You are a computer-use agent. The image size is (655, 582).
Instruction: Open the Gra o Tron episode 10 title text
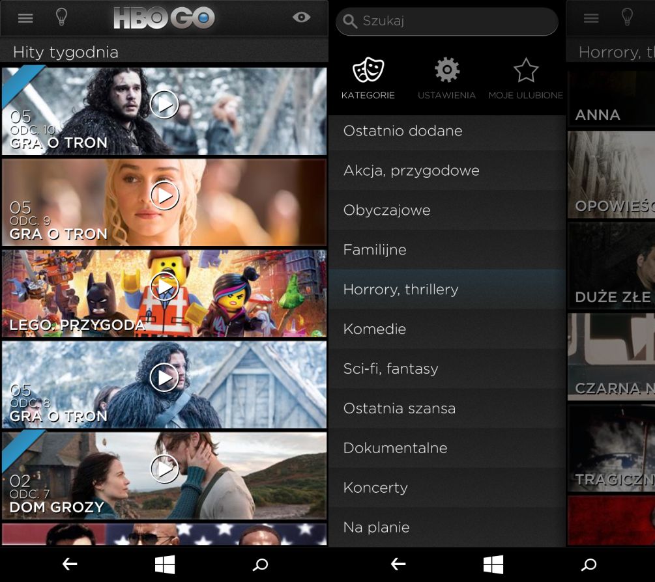[x=59, y=143]
